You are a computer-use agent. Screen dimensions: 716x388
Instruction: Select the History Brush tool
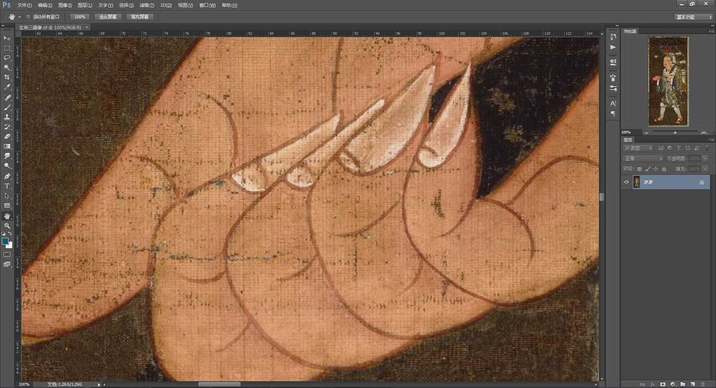(7, 126)
